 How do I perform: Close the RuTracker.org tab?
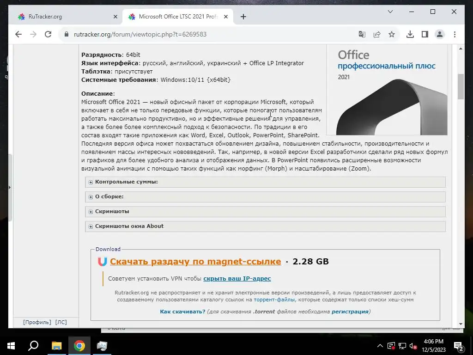[115, 17]
